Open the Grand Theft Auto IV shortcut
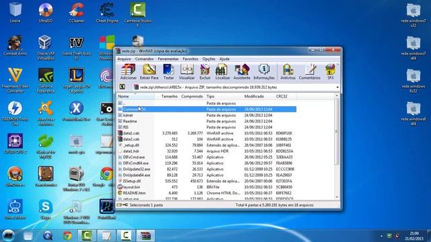This screenshot has width=431, height=242. (76, 48)
